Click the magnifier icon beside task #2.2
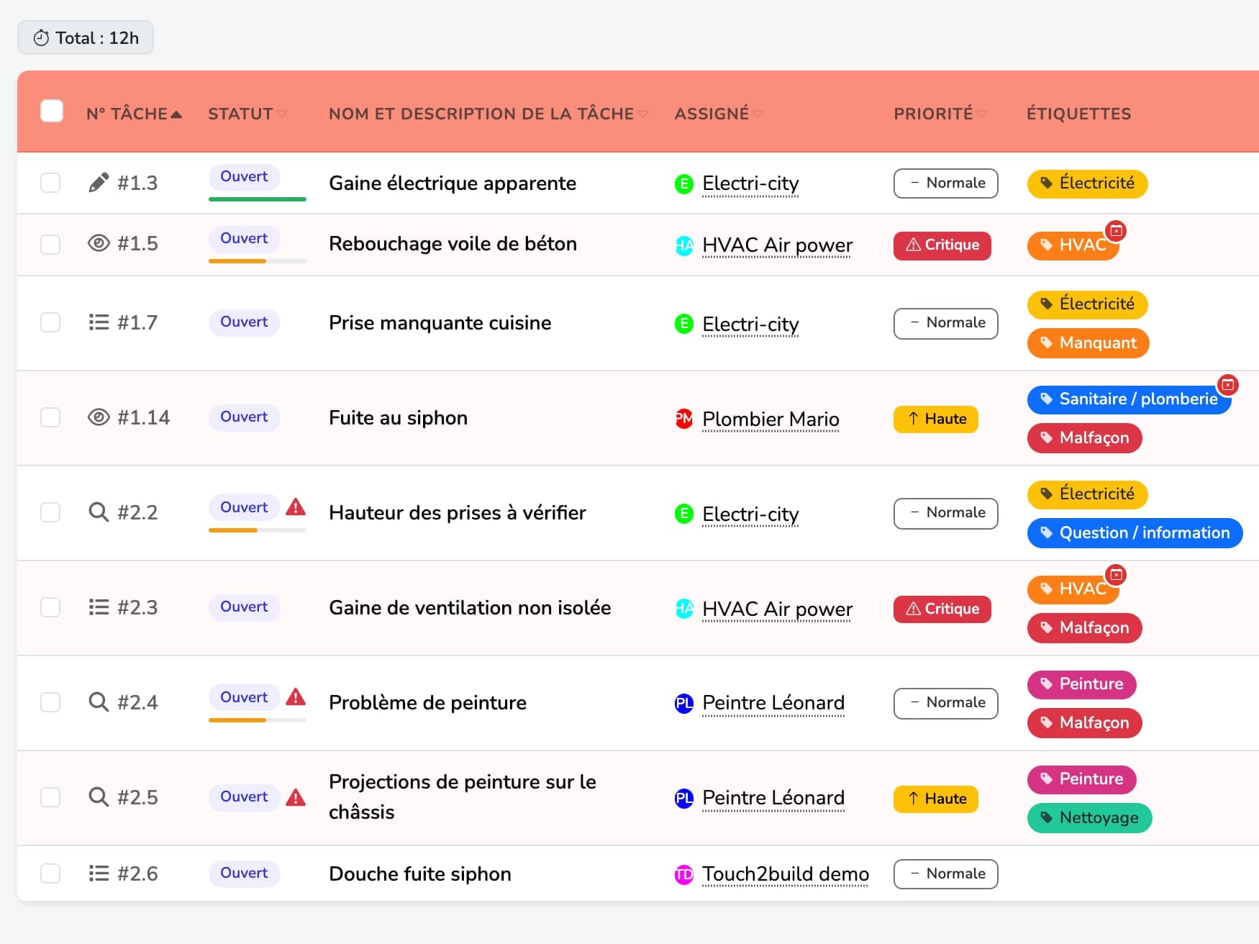 99,512
